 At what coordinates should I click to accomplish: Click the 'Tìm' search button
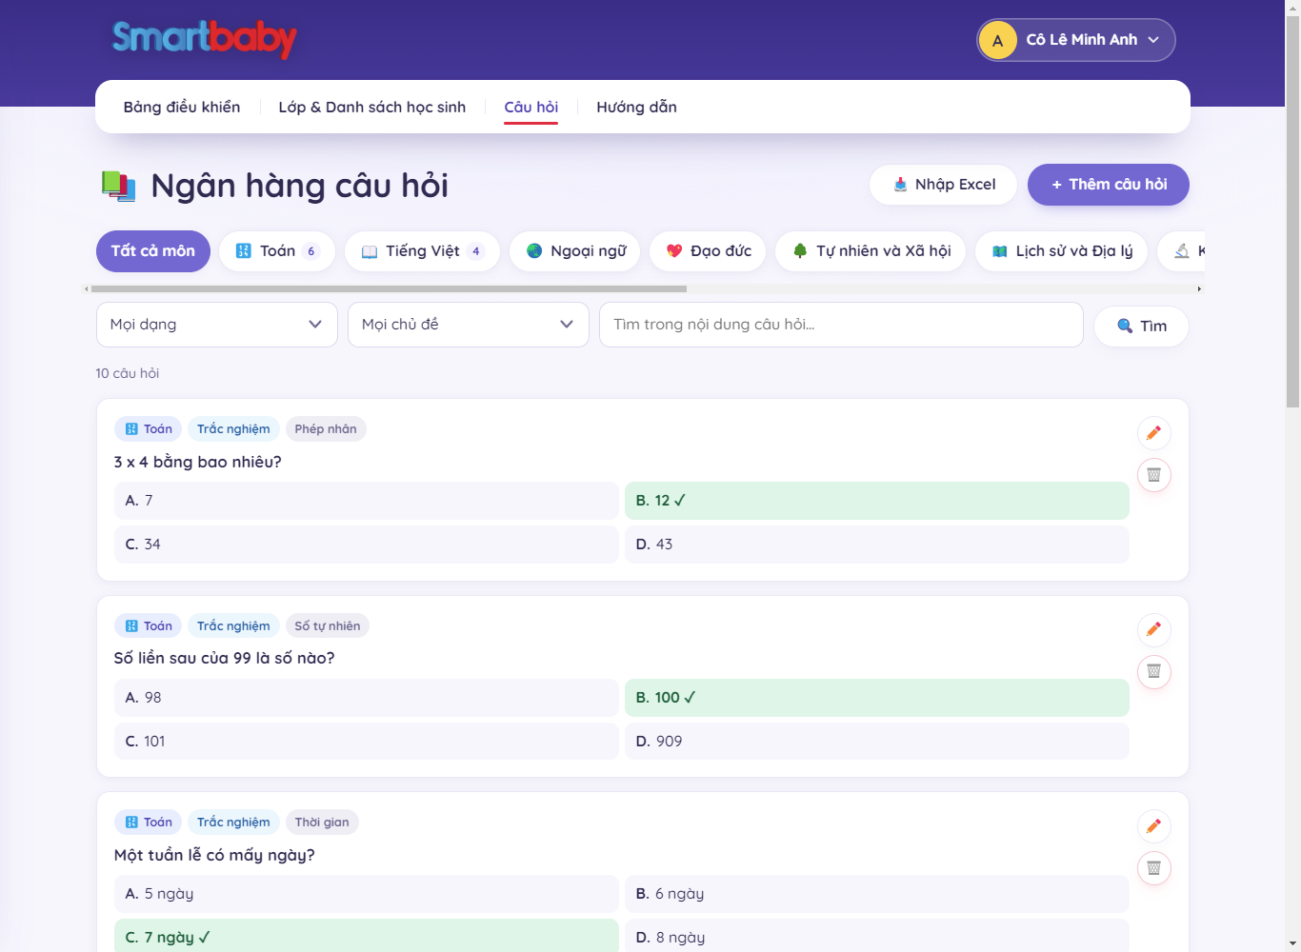(1141, 327)
